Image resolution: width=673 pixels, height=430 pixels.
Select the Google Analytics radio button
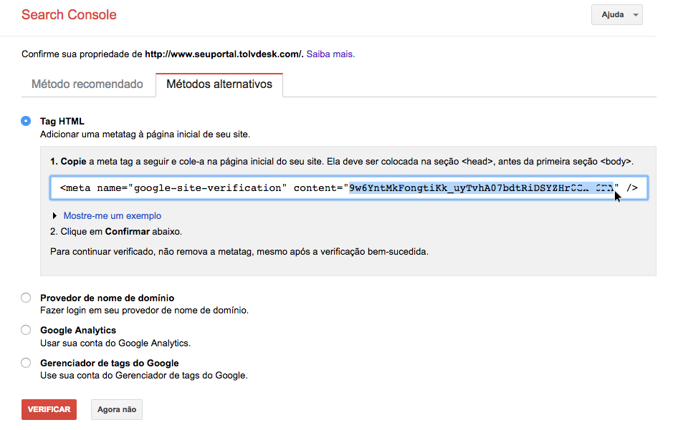coord(26,330)
